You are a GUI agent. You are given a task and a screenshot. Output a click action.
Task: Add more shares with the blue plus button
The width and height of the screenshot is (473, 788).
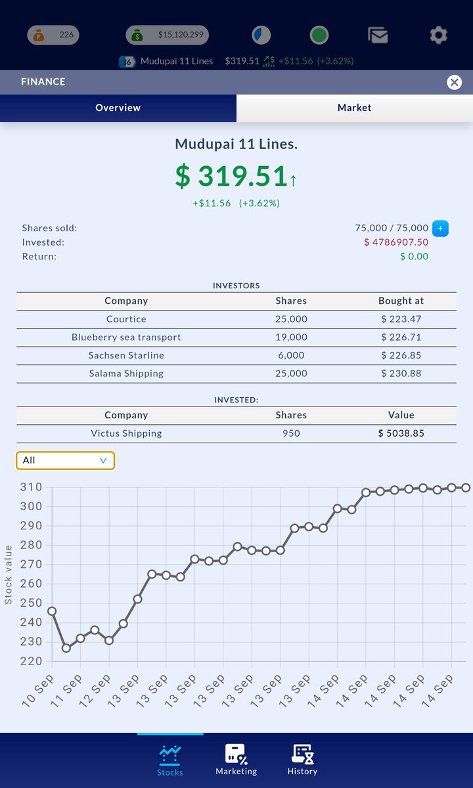[440, 229]
